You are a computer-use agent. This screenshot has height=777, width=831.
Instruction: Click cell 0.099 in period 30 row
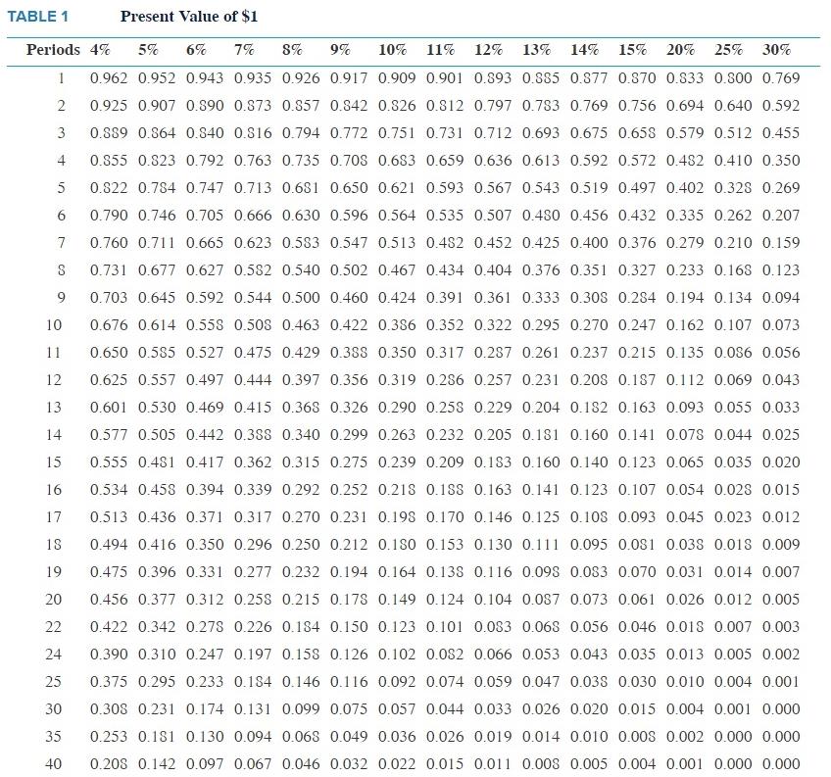click(301, 709)
